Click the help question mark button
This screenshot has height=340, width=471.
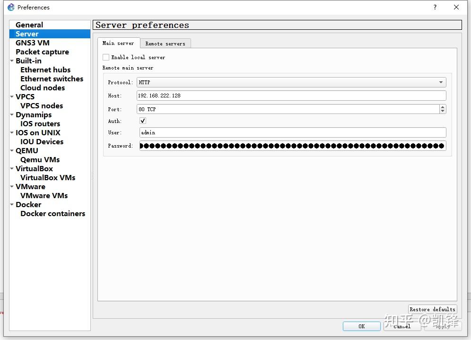tap(435, 7)
